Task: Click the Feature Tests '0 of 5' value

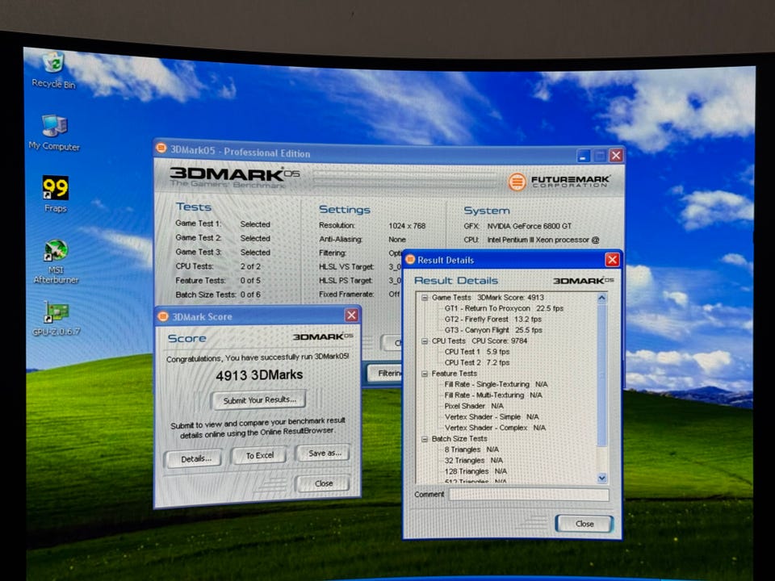Action: [x=250, y=280]
